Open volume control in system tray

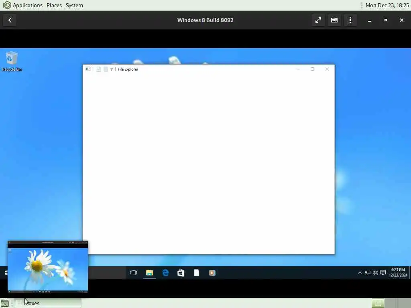pyautogui.click(x=375, y=273)
